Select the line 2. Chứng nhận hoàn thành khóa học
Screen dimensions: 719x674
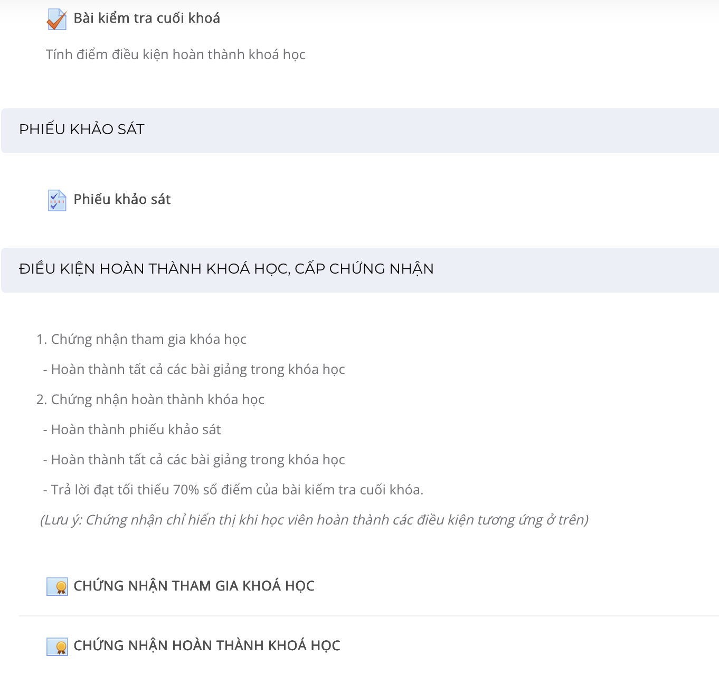[150, 399]
